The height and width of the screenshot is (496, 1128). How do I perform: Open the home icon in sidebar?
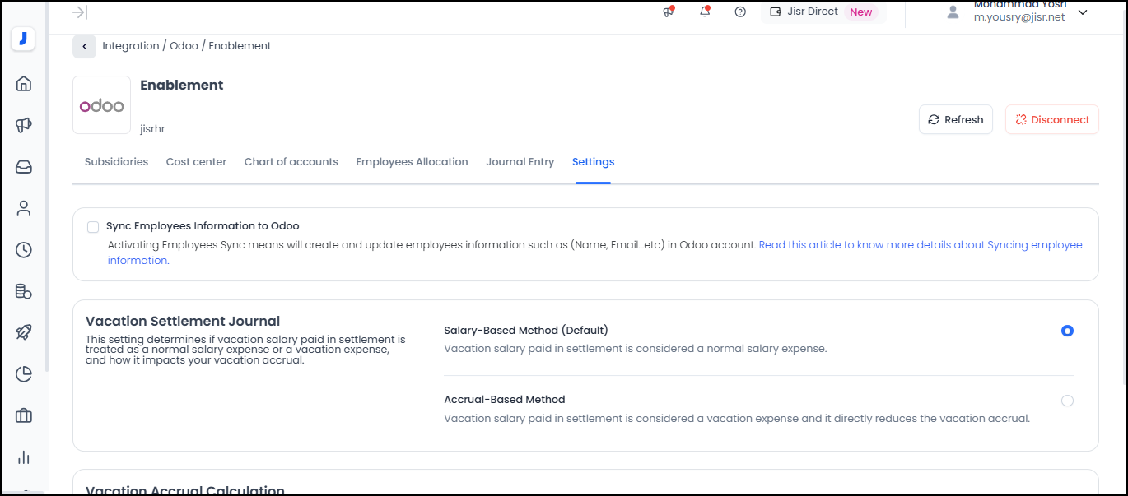click(24, 83)
